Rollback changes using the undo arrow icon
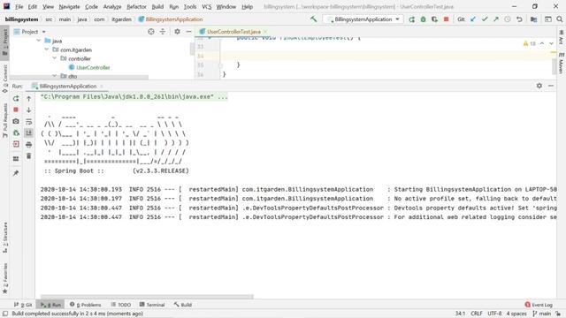This screenshot has height=318, width=566. pos(519,19)
